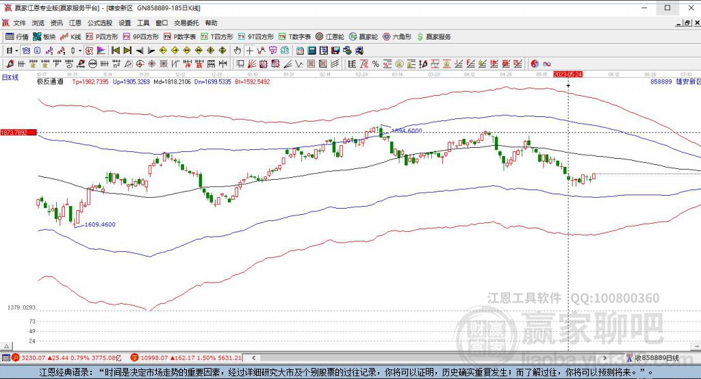This screenshot has width=701, height=379.
Task: Open the T四方形 tool
Action: (x=217, y=37)
